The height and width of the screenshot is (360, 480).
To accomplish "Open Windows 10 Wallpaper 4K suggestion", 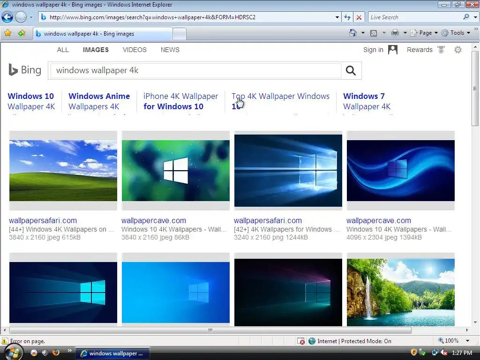I will pyautogui.click(x=31, y=101).
